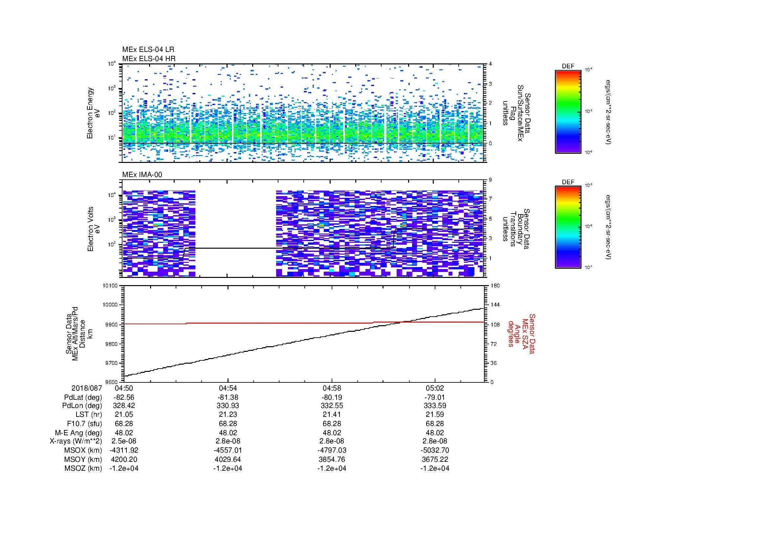Click the IMA ion spectrogram panel

pos(303,229)
